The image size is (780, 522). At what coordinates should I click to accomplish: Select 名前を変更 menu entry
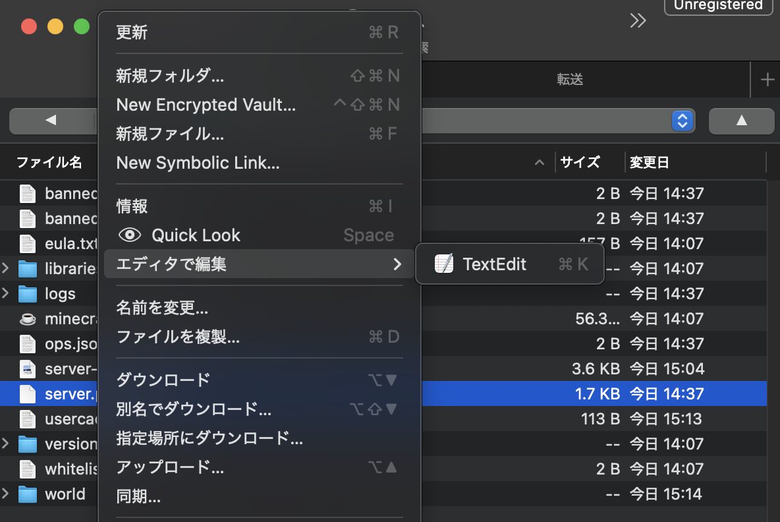click(x=162, y=308)
